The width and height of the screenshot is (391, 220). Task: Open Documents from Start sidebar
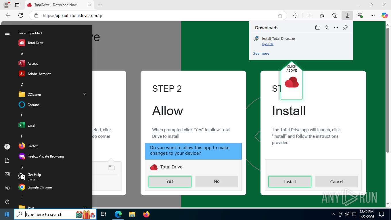point(7,160)
